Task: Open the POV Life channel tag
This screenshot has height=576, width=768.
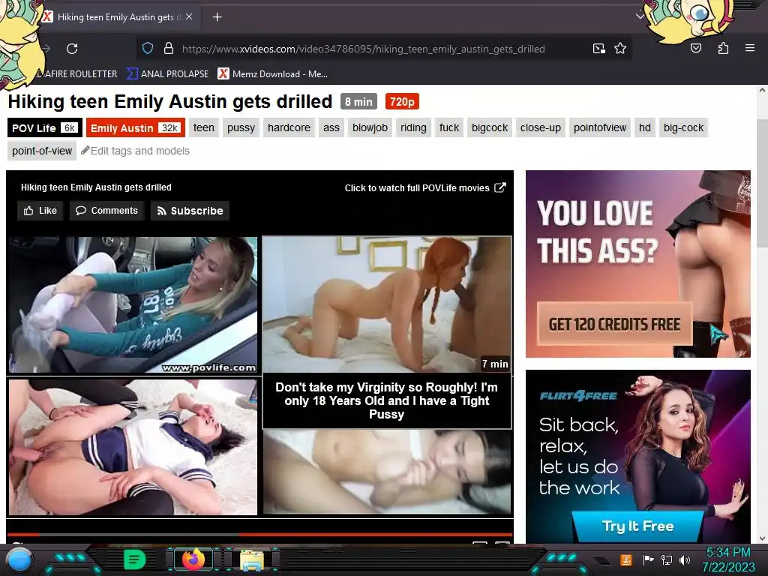Action: click(44, 127)
